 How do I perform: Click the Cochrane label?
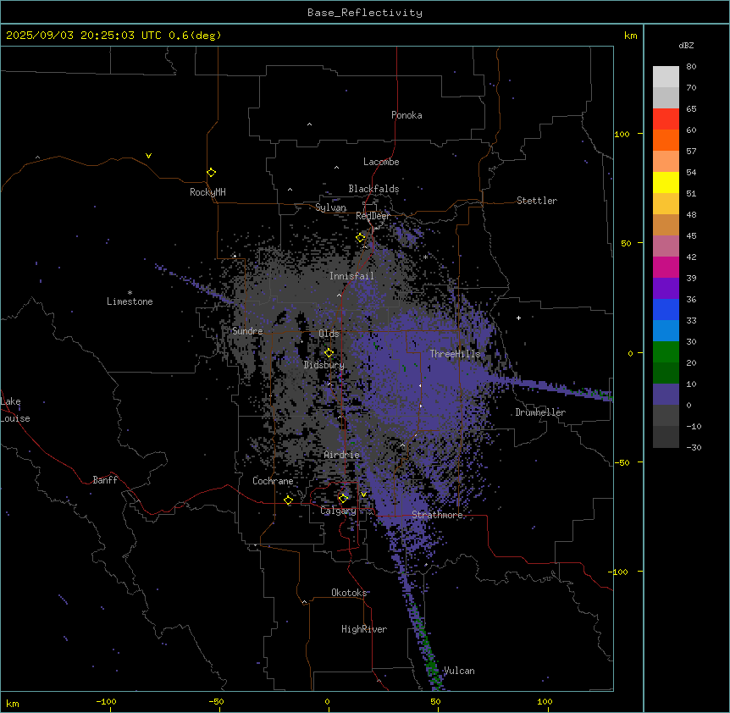click(x=273, y=481)
